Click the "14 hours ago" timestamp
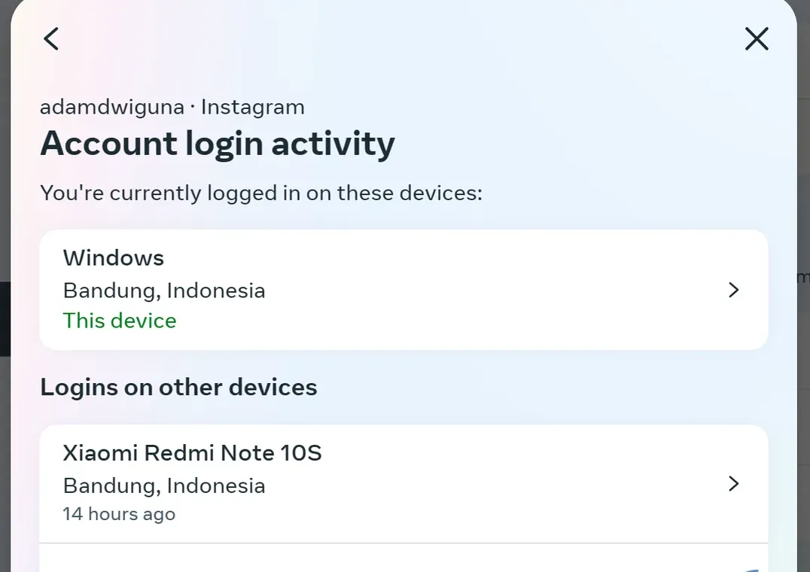 [119, 514]
